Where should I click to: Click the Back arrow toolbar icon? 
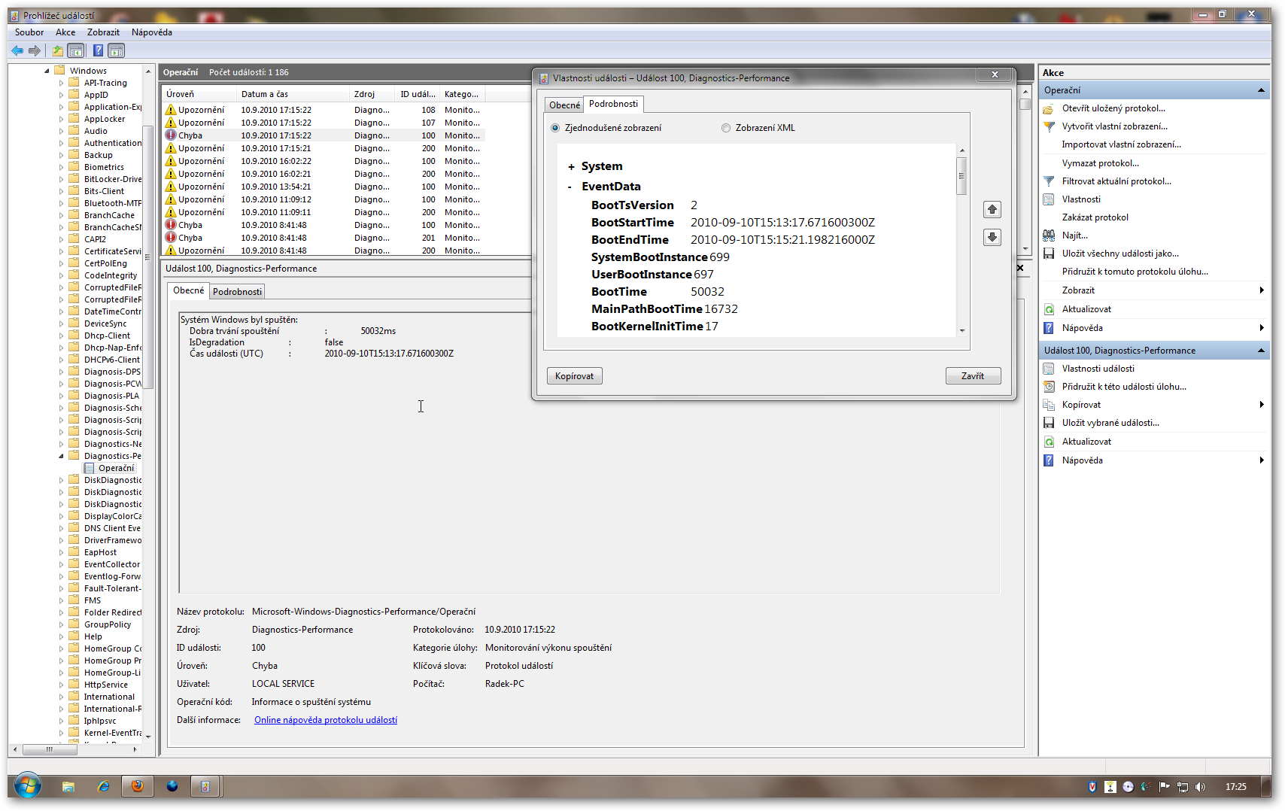[x=17, y=51]
